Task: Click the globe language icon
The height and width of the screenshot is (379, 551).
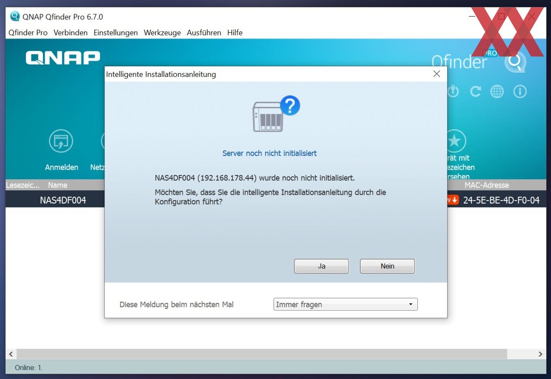Action: pyautogui.click(x=497, y=91)
